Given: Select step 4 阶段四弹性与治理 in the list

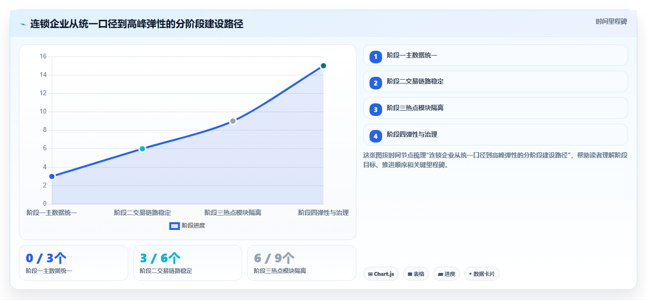Looking at the screenshot, I should (495, 135).
